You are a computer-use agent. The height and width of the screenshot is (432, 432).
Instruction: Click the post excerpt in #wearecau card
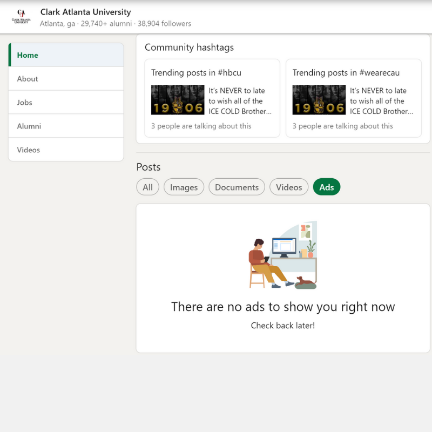pos(381,101)
